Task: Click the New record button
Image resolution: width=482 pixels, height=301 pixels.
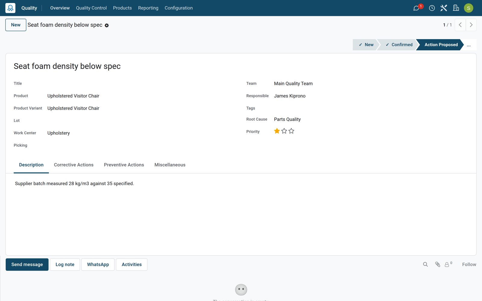Action: (x=16, y=25)
